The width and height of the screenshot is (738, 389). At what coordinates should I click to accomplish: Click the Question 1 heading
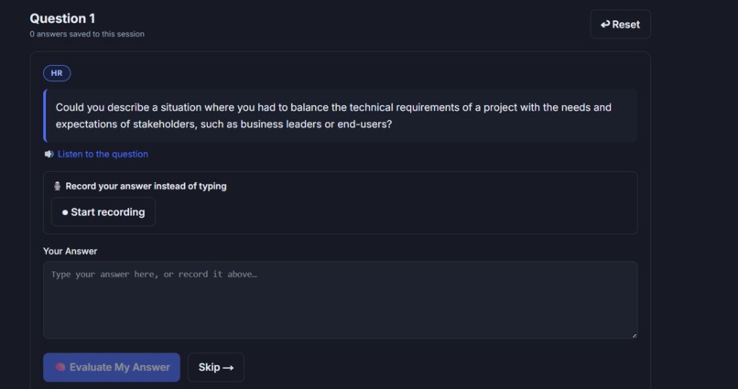click(x=62, y=18)
